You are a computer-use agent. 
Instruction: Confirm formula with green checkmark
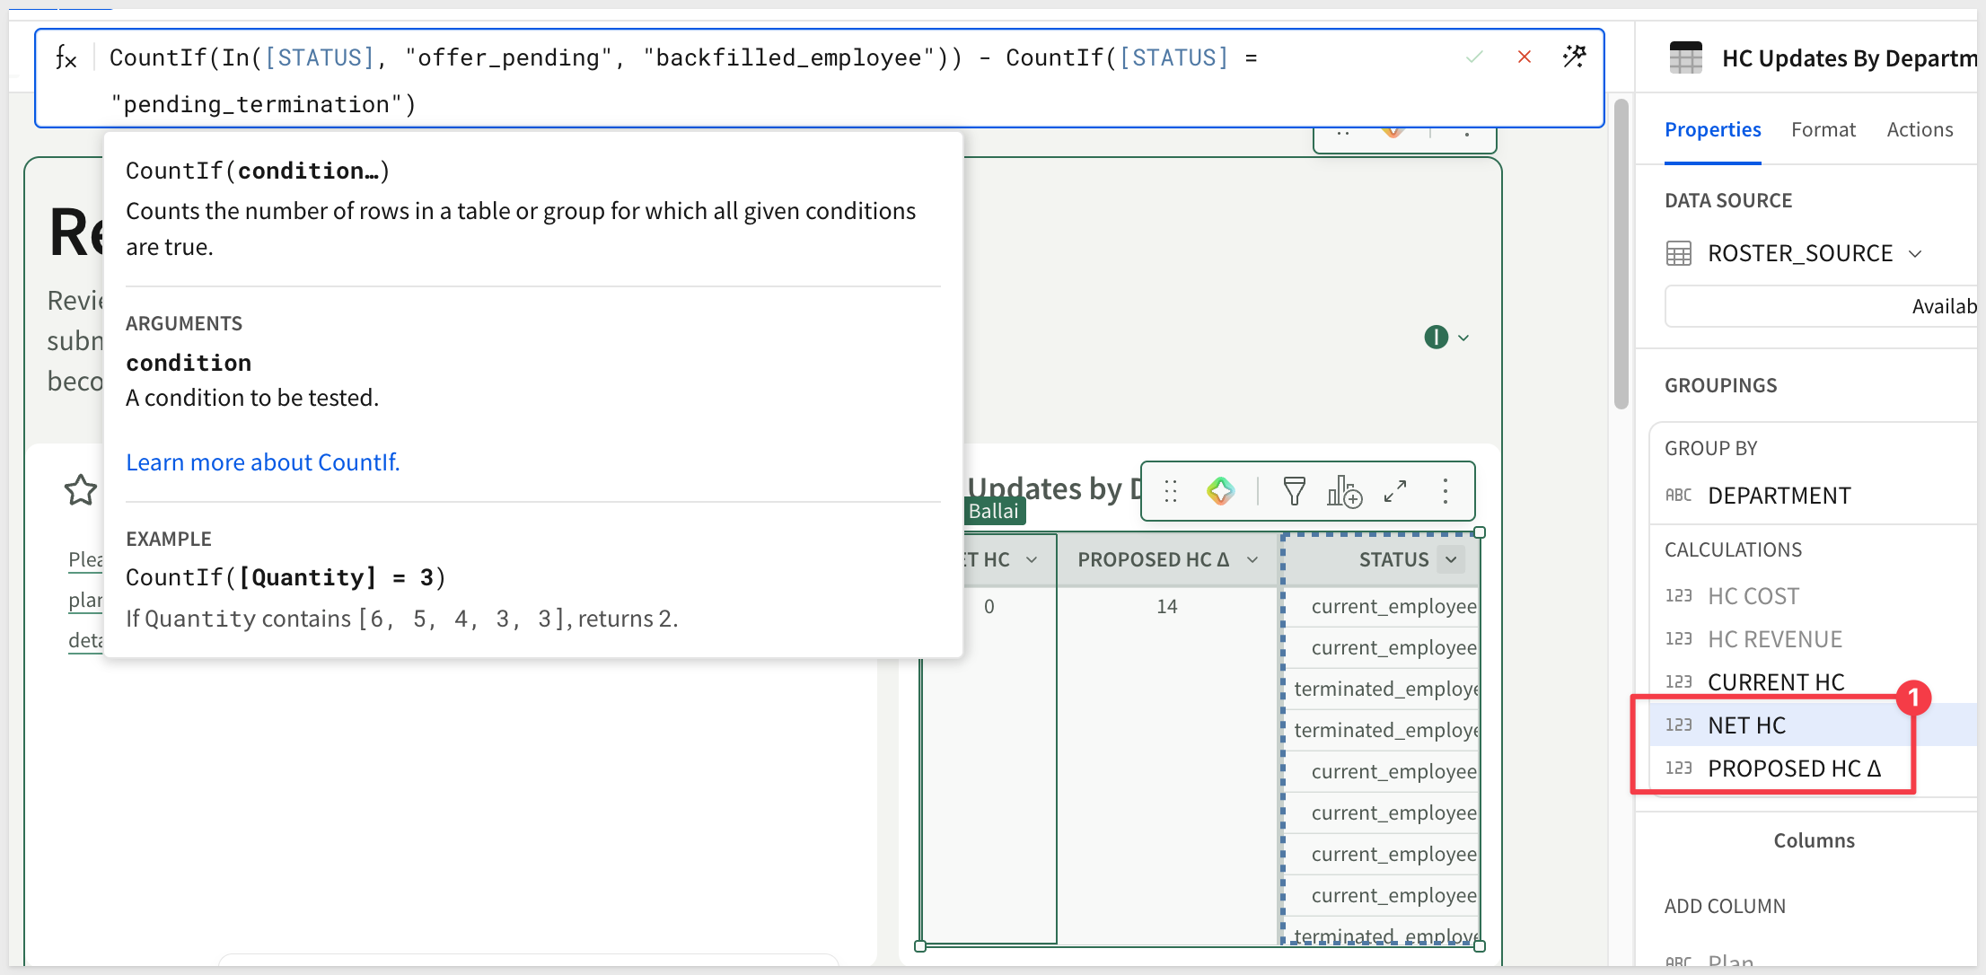[x=1474, y=57]
